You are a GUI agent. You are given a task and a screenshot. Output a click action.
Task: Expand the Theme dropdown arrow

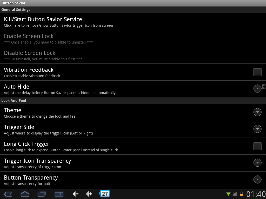pyautogui.click(x=257, y=112)
